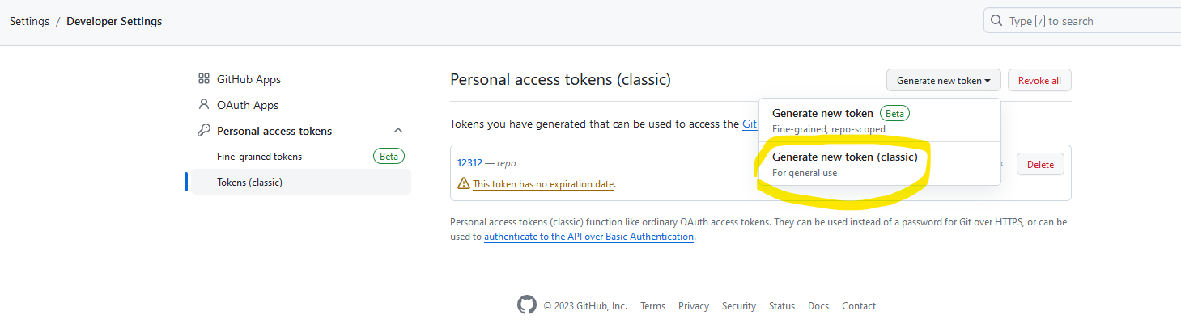This screenshot has height=336, width=1181.
Task: Click the warning triangle beside expiration notice
Action: [464, 183]
